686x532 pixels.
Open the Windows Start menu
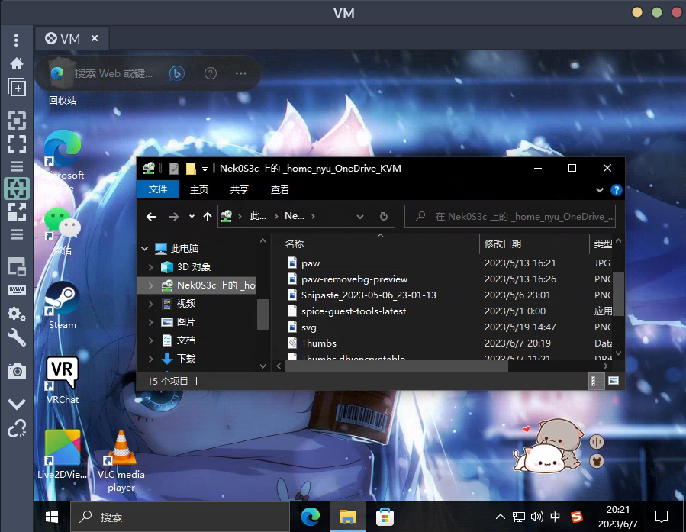[52, 517]
